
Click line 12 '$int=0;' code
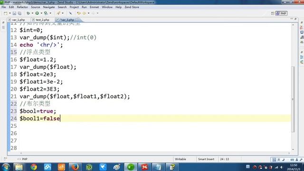point(31,30)
